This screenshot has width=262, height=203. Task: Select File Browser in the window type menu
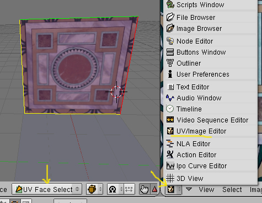point(211,17)
